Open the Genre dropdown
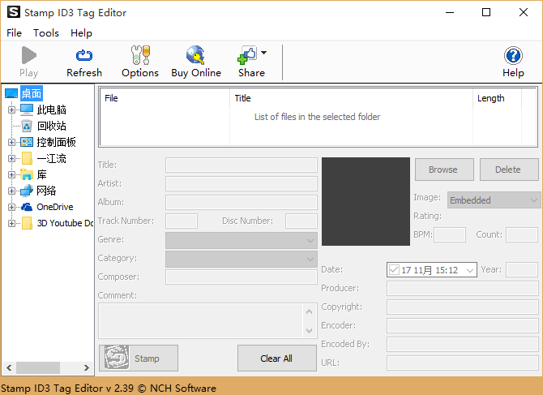543x395 pixels. tap(242, 240)
